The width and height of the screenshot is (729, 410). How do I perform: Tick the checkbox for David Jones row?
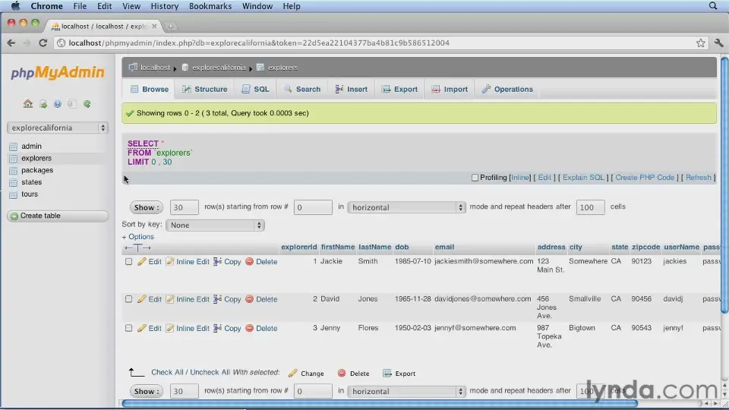[129, 299]
